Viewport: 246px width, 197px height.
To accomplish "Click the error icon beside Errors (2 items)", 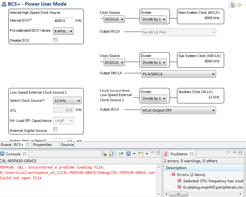I will [x=173, y=174].
